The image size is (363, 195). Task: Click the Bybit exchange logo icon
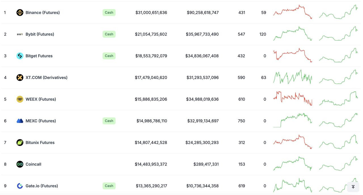[x=20, y=34]
